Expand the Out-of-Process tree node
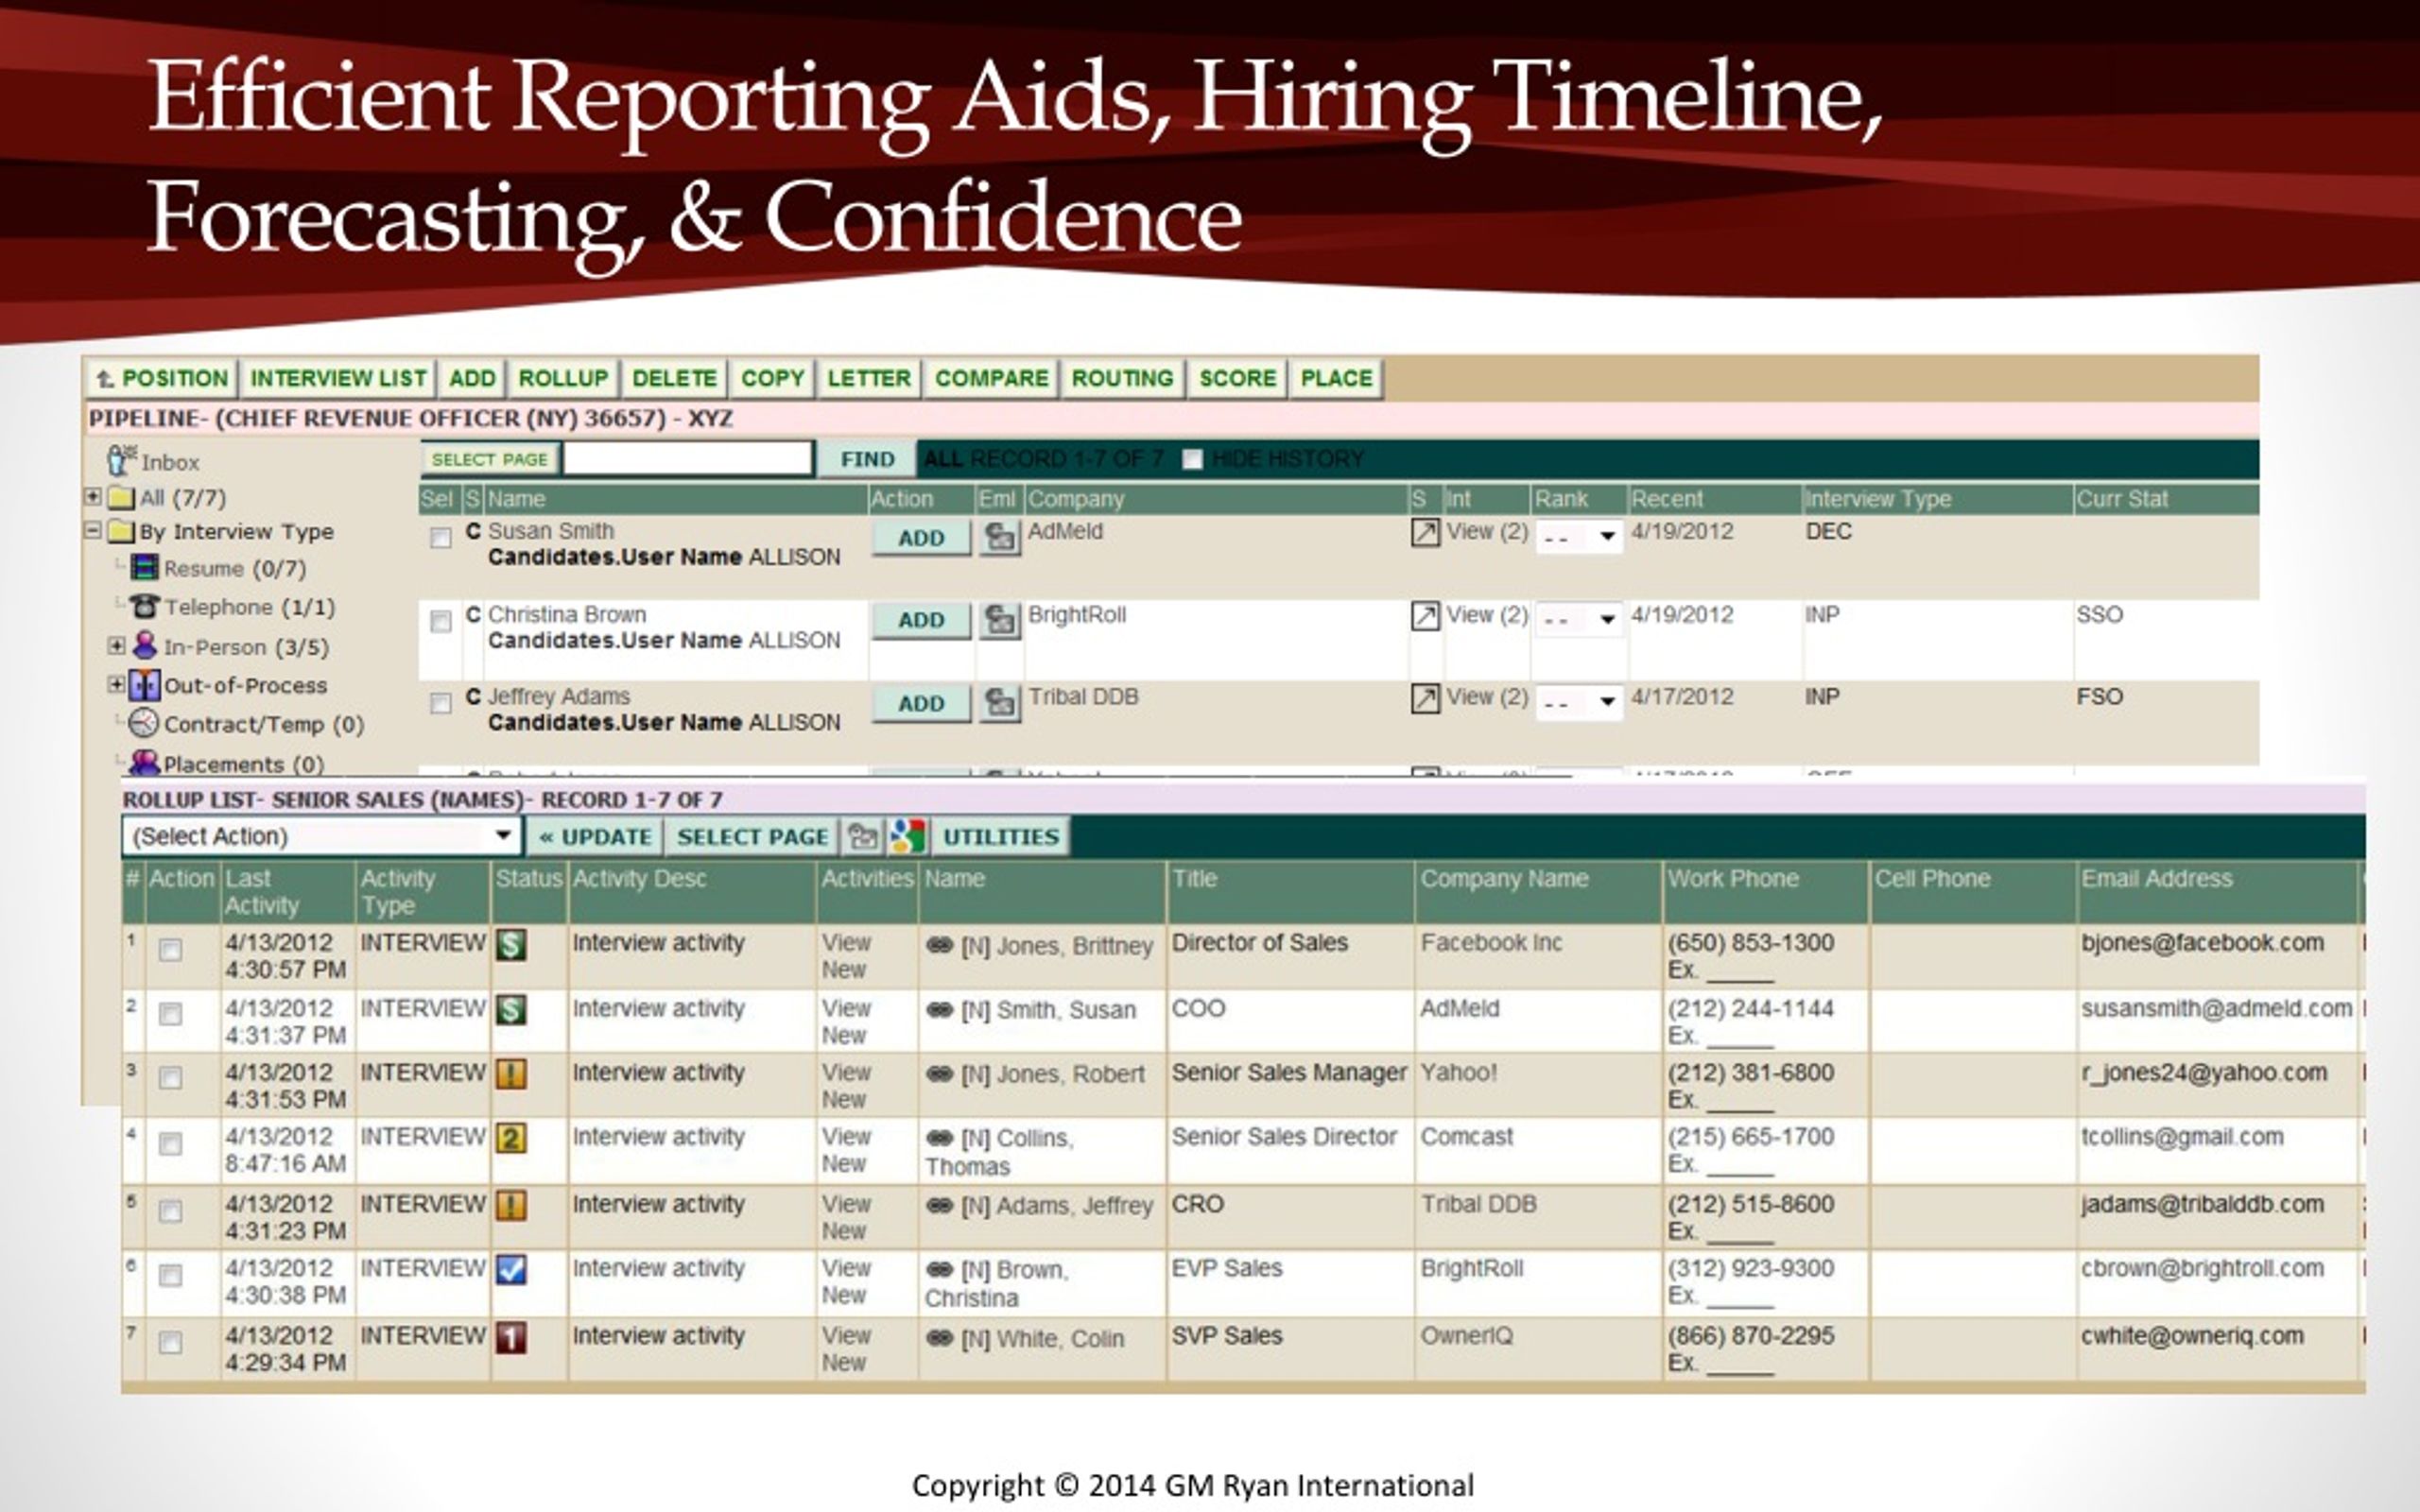 tap(116, 684)
